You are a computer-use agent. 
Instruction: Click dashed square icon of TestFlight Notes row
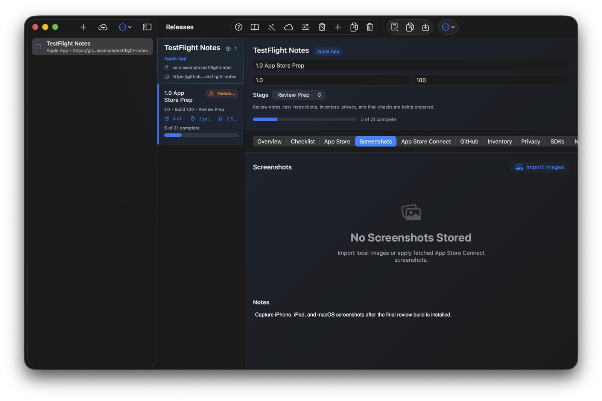(38, 47)
